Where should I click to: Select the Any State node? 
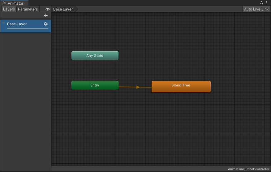[x=95, y=56]
